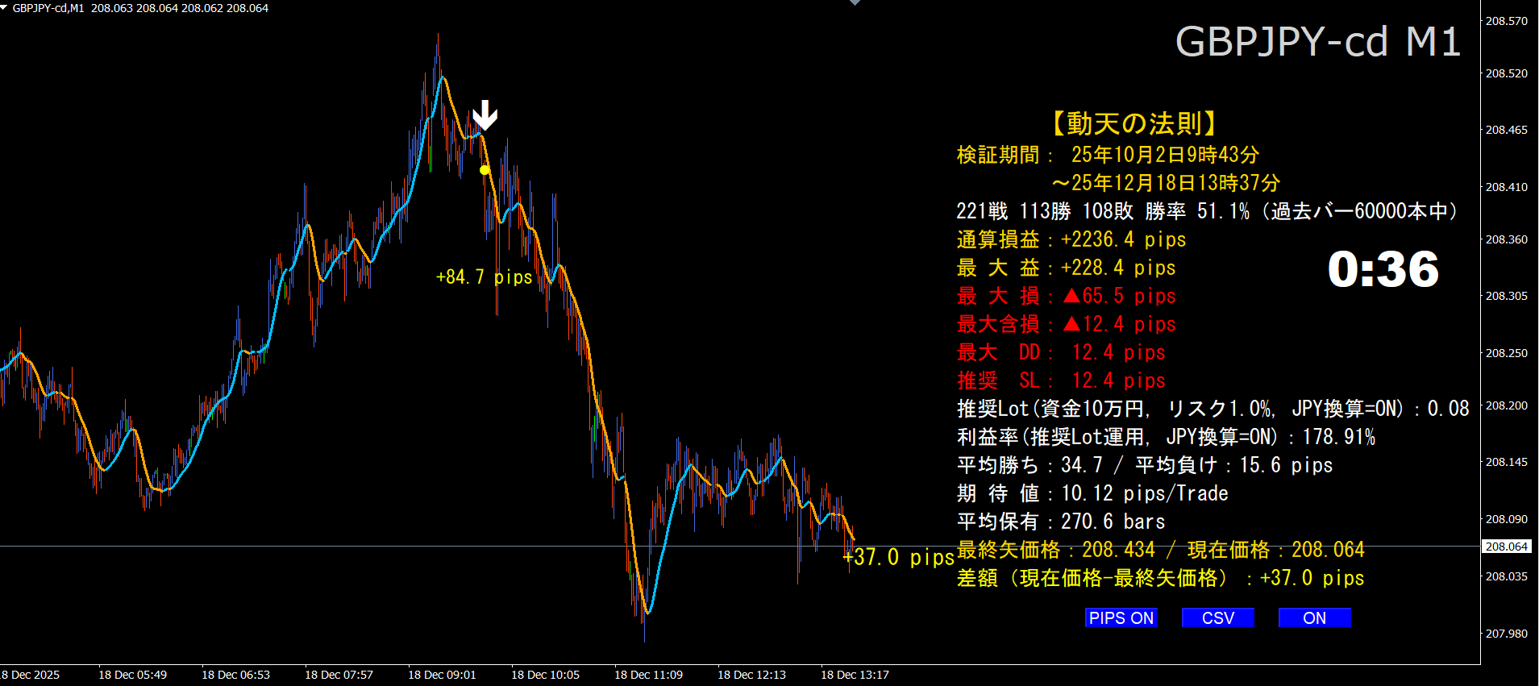Screen dimensions: 1539x686
Task: Click the 通算損益 +2236.4 pips line
Action: [1071, 239]
